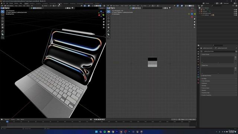Select the Move tool in right viewport
Image resolution: width=238 pixels, height=134 pixels.
coord(109,18)
